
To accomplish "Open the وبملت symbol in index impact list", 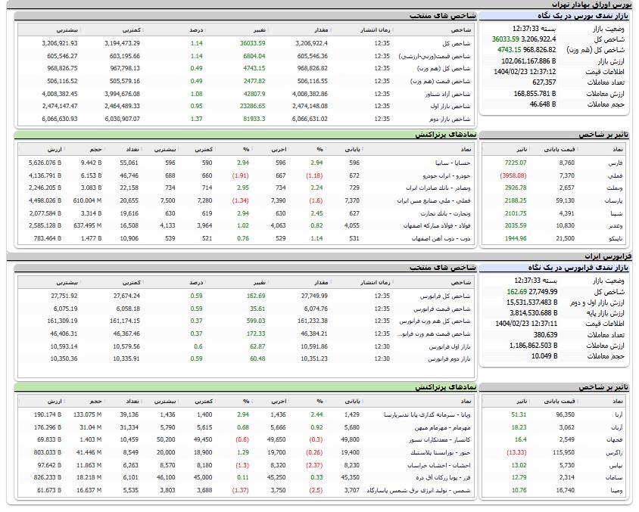I will click(x=615, y=188).
